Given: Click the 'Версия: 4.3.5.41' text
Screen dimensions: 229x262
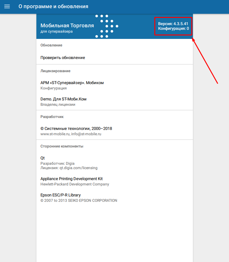Looking at the screenshot, I should (x=173, y=24).
